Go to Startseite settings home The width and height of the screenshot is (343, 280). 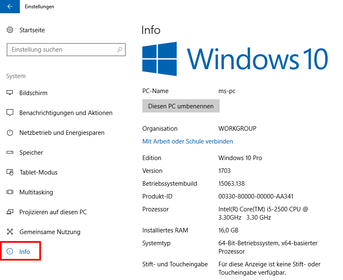(32, 30)
